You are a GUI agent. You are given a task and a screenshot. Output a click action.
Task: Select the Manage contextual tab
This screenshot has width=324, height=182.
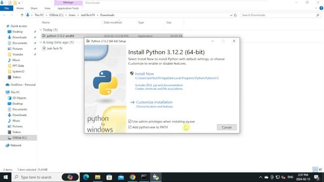pyautogui.click(x=68, y=3)
